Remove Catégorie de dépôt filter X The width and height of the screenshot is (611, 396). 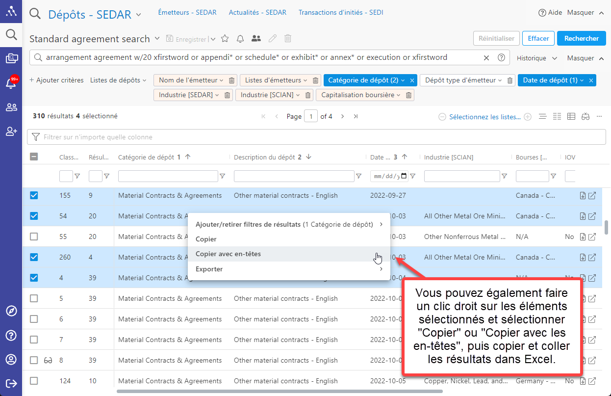pyautogui.click(x=412, y=80)
